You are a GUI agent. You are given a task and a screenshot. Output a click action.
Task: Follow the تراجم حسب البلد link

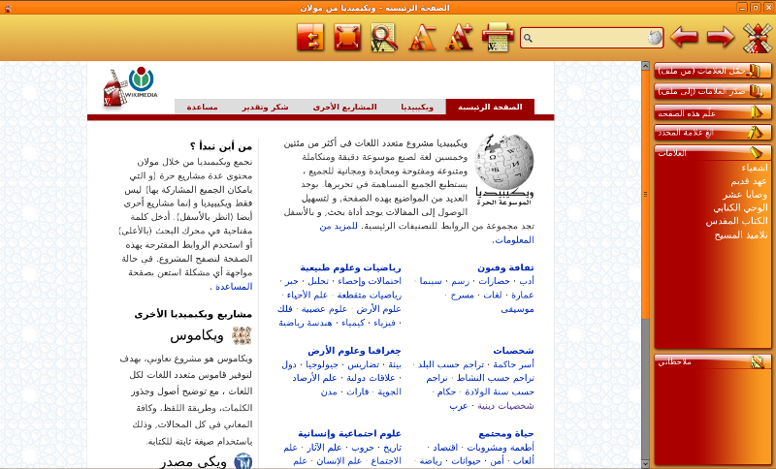pyautogui.click(x=451, y=364)
